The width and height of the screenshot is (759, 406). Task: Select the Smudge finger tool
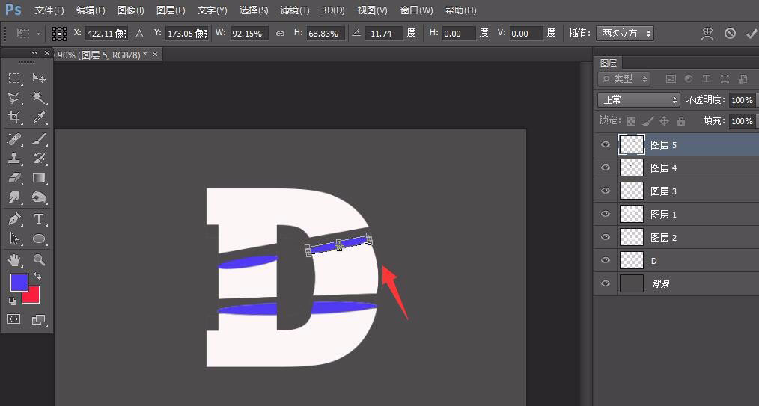tap(14, 197)
